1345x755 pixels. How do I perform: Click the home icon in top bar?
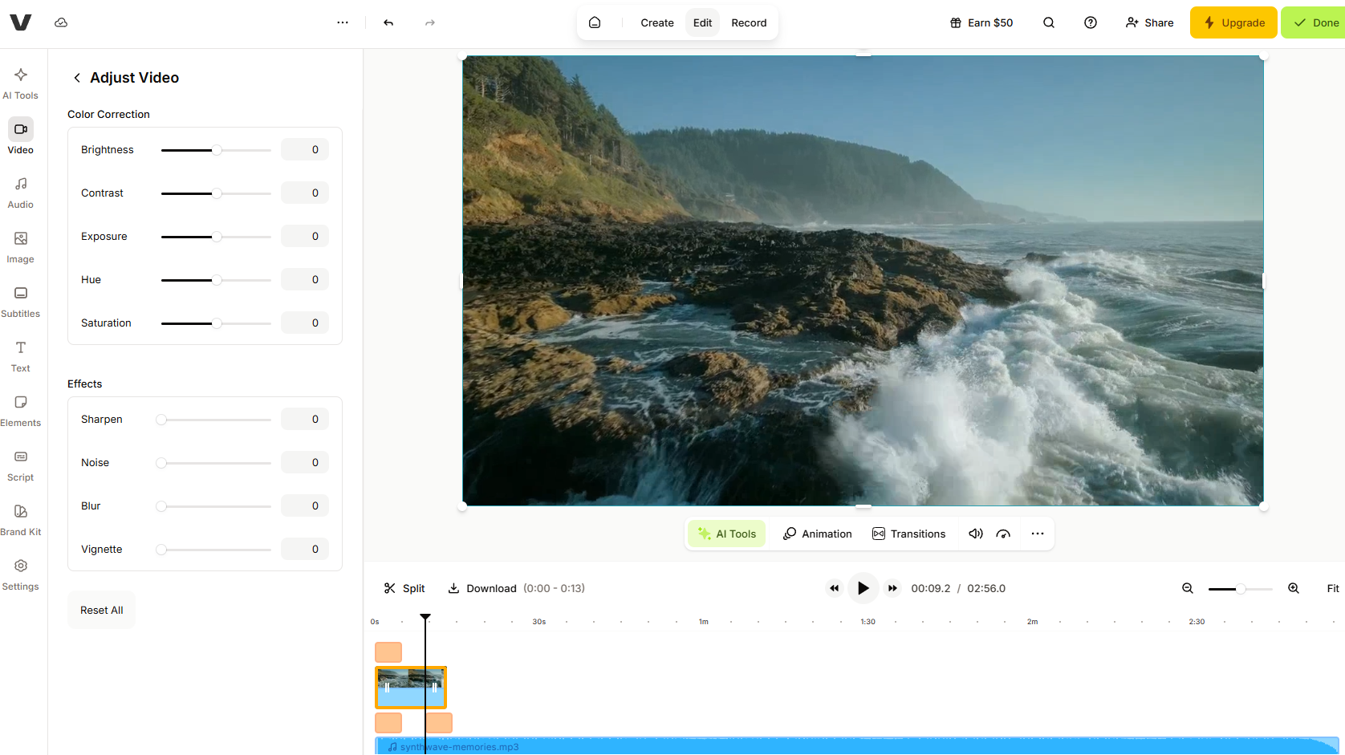click(595, 22)
